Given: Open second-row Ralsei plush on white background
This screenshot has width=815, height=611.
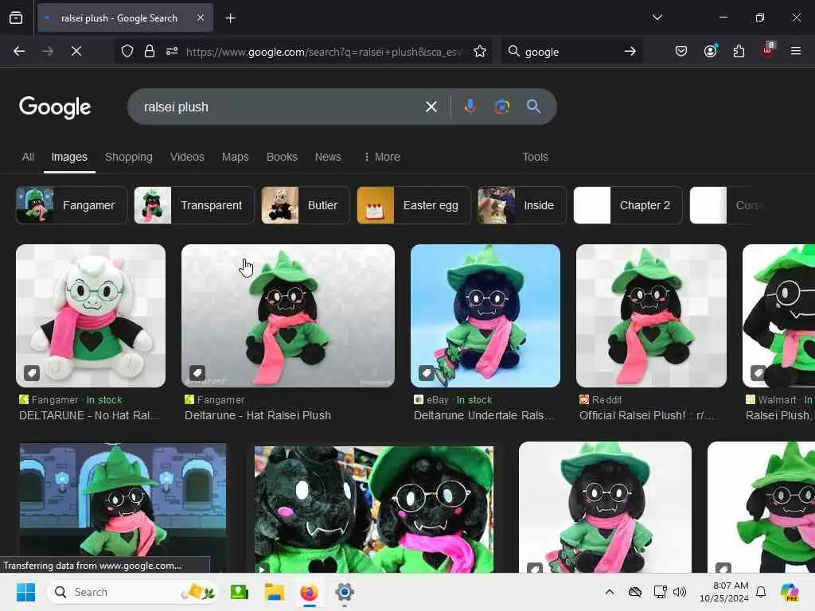Looking at the screenshot, I should click(605, 507).
